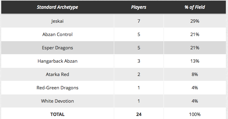Select the White Devotion archetype cell
Image resolution: width=228 pixels, height=119 pixels.
(57, 101)
